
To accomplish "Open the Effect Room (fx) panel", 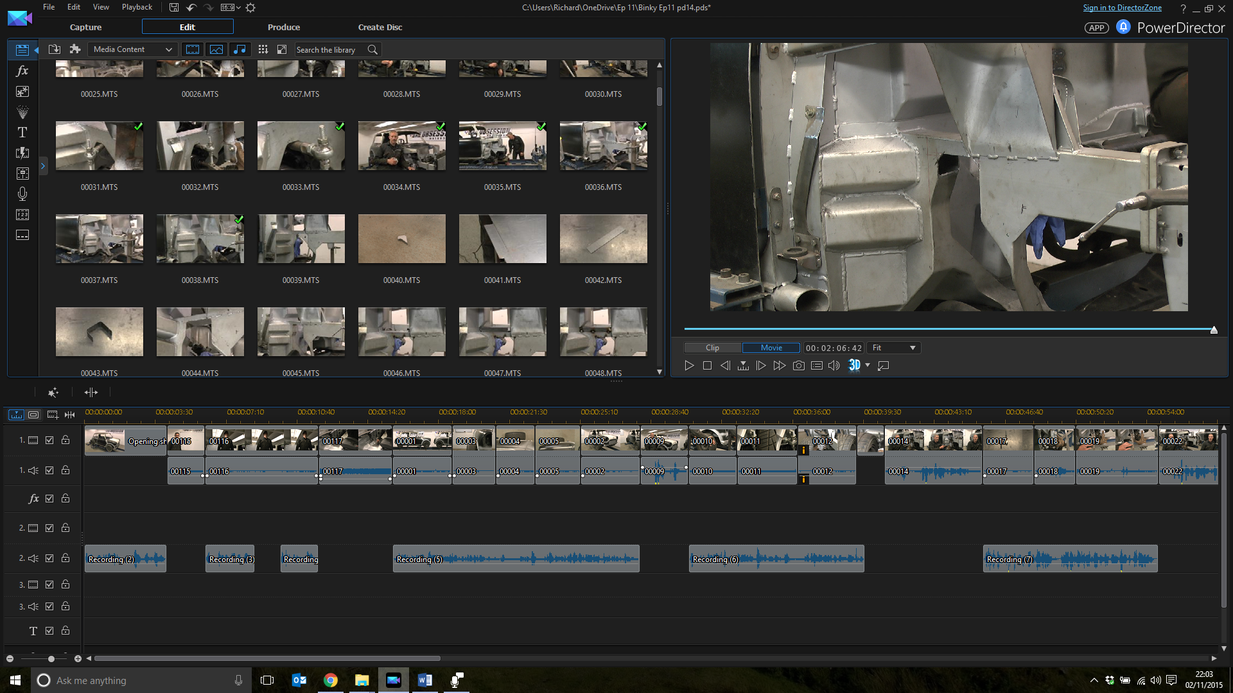I will [x=22, y=71].
